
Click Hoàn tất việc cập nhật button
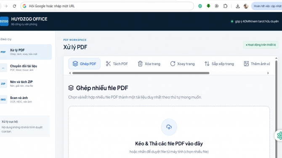point(267,6)
